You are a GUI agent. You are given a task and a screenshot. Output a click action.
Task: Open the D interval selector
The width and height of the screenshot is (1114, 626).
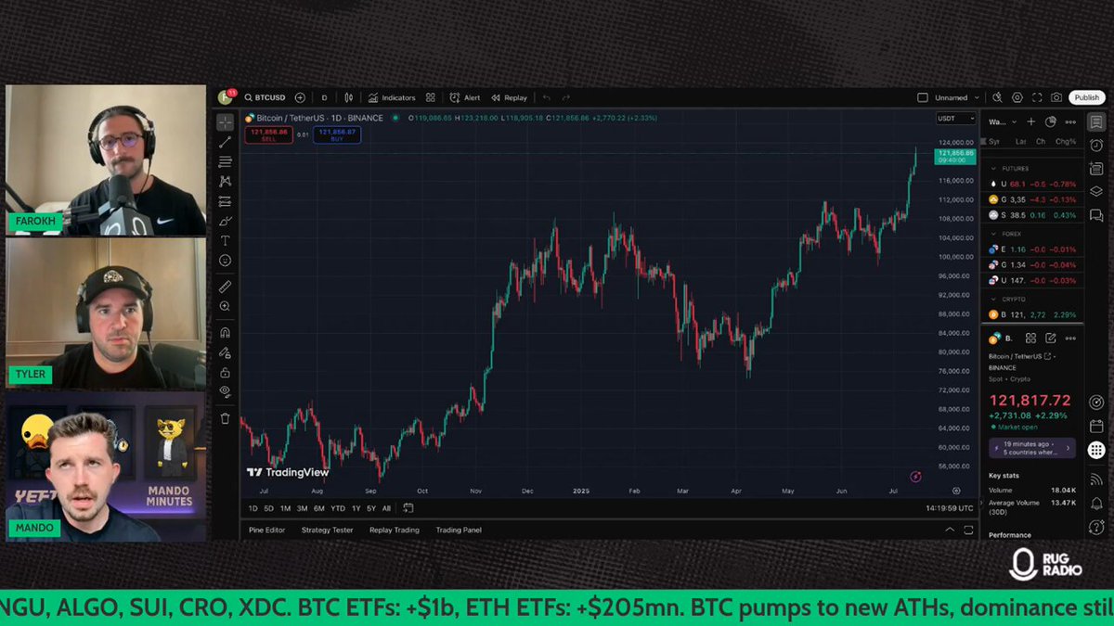pos(324,97)
